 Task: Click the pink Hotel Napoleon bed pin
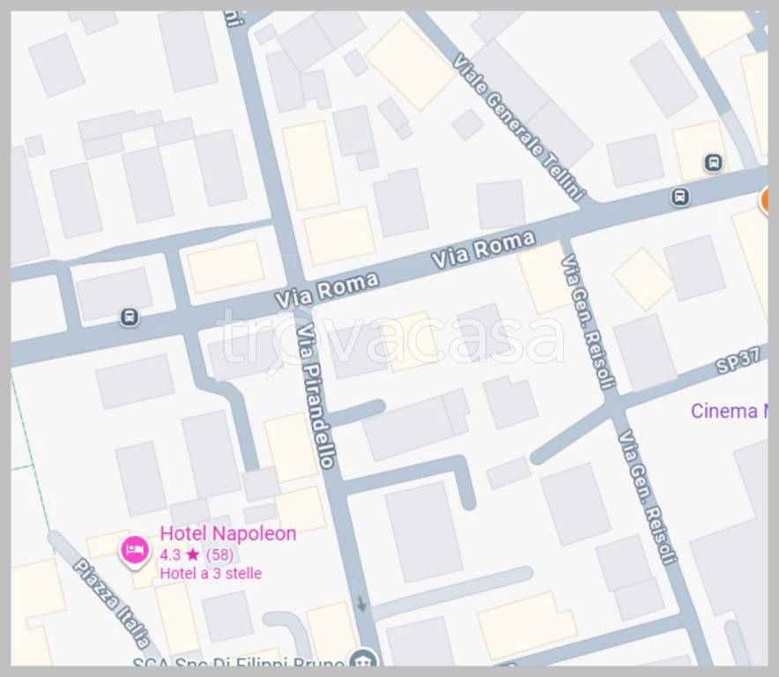click(x=134, y=550)
